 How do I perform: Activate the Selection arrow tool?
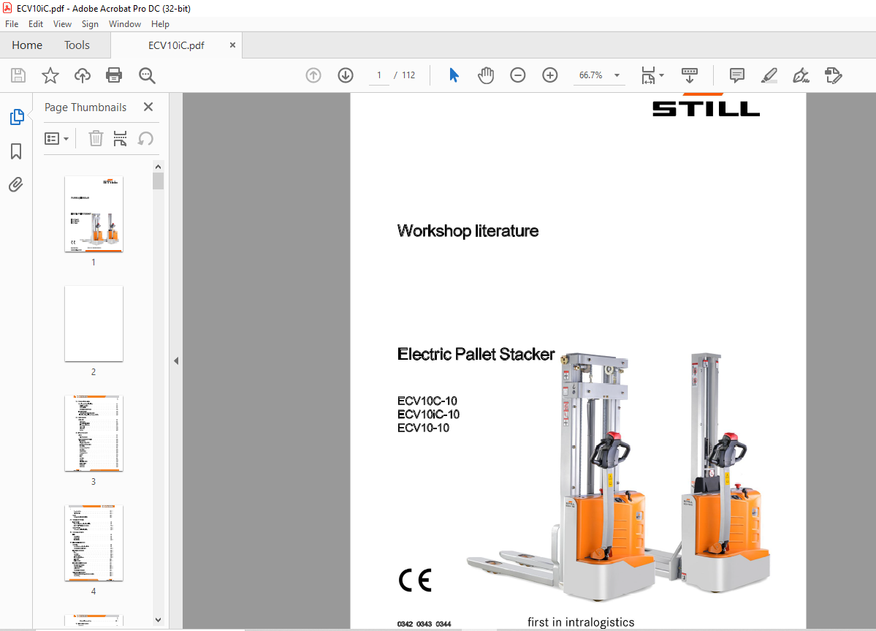point(454,75)
